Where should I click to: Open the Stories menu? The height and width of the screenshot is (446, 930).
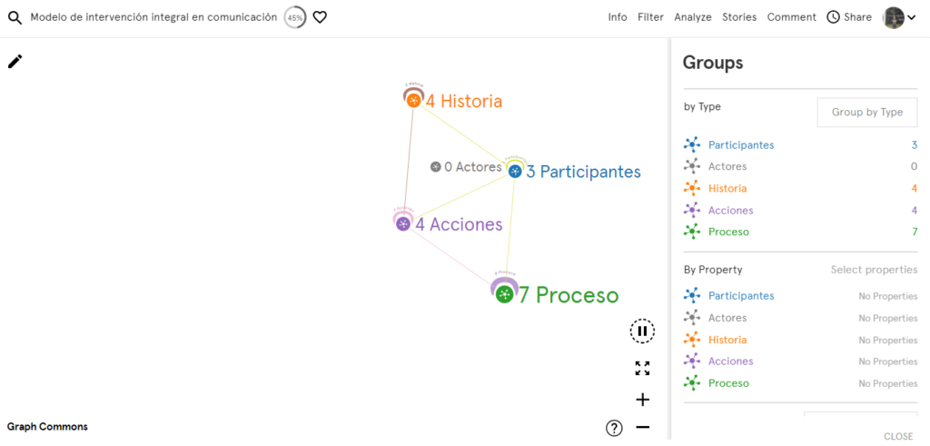(739, 17)
